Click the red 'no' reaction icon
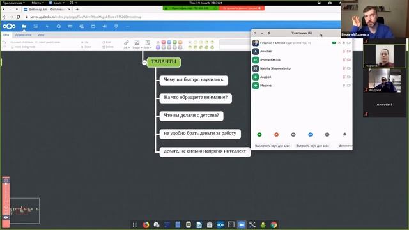This screenshot has height=230, width=409. click(277, 135)
